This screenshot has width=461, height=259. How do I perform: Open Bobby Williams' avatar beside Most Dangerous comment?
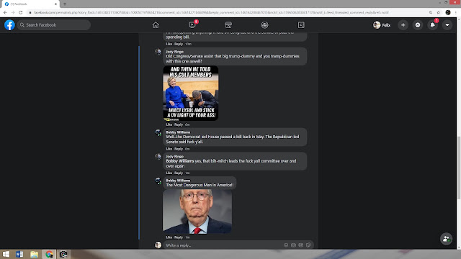pyautogui.click(x=158, y=181)
